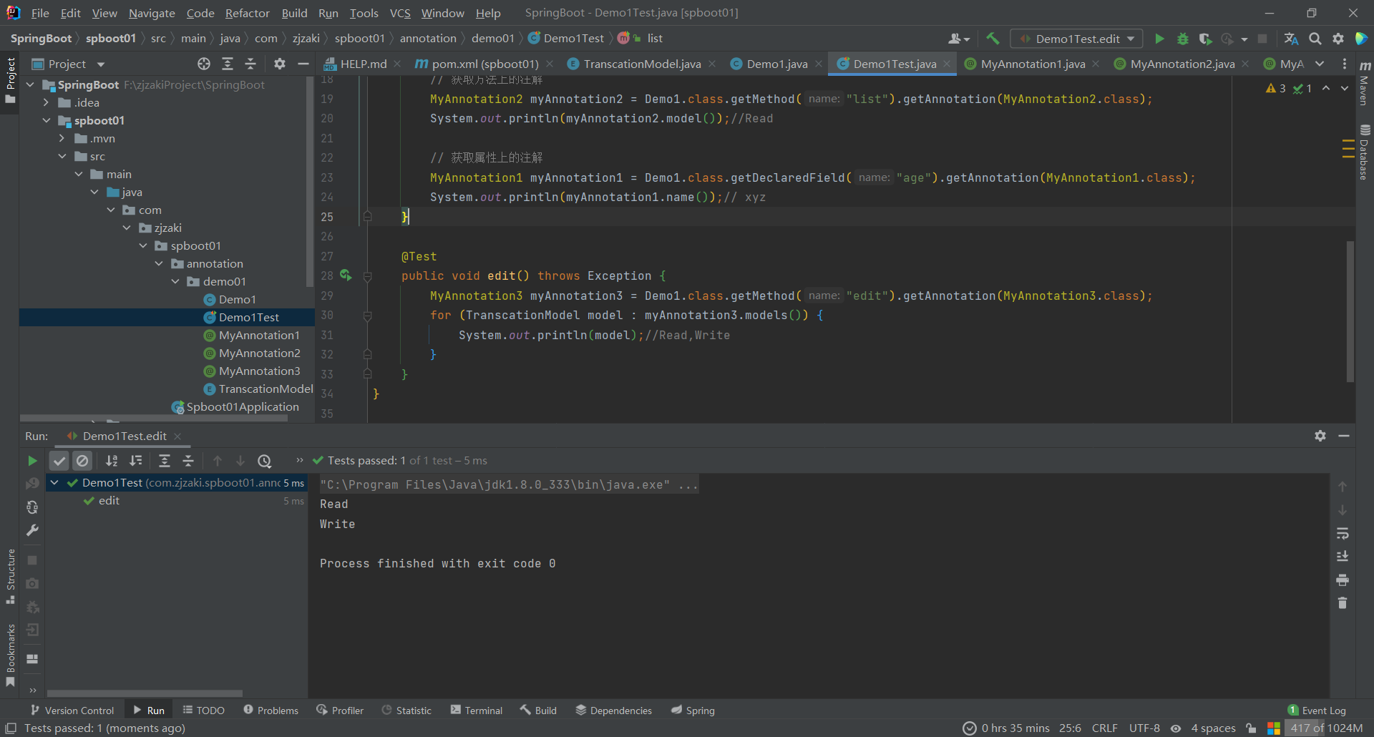The image size is (1374, 737).
Task: Collapse the annotation package
Action: [x=159, y=263]
